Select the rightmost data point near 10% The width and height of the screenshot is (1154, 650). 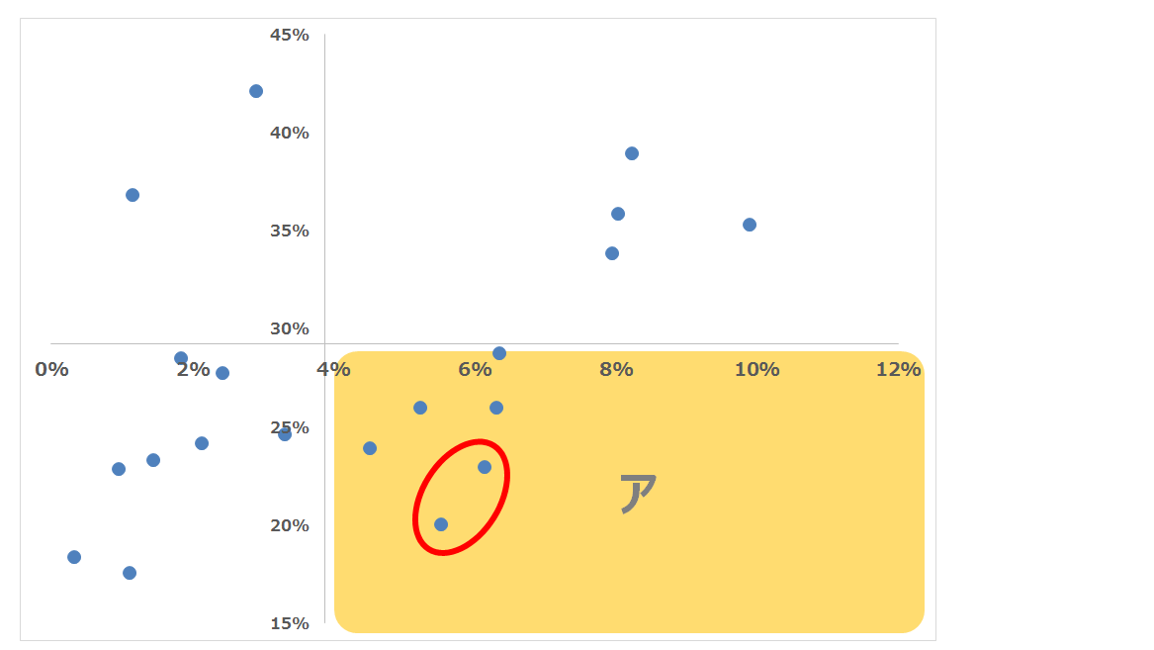750,225
